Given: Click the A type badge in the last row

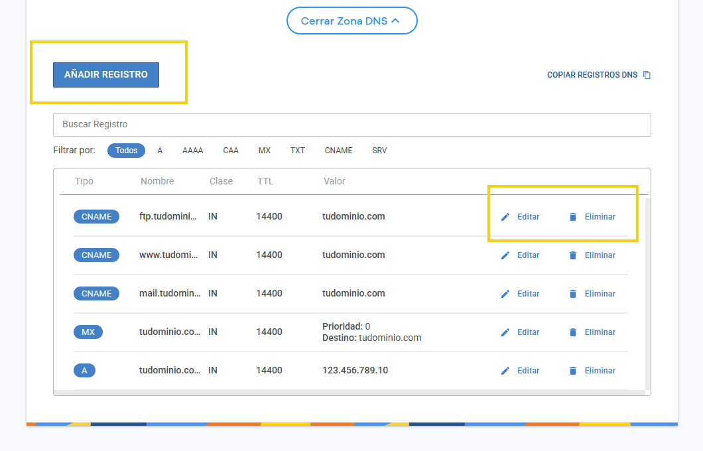Looking at the screenshot, I should click(84, 371).
